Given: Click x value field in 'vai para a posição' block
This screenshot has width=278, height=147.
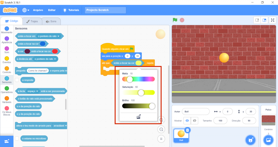Looking at the screenshot, I should (x=127, y=56).
